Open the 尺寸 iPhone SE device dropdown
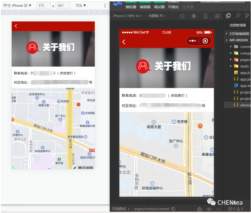The height and width of the screenshot is (213, 251). click(17, 6)
